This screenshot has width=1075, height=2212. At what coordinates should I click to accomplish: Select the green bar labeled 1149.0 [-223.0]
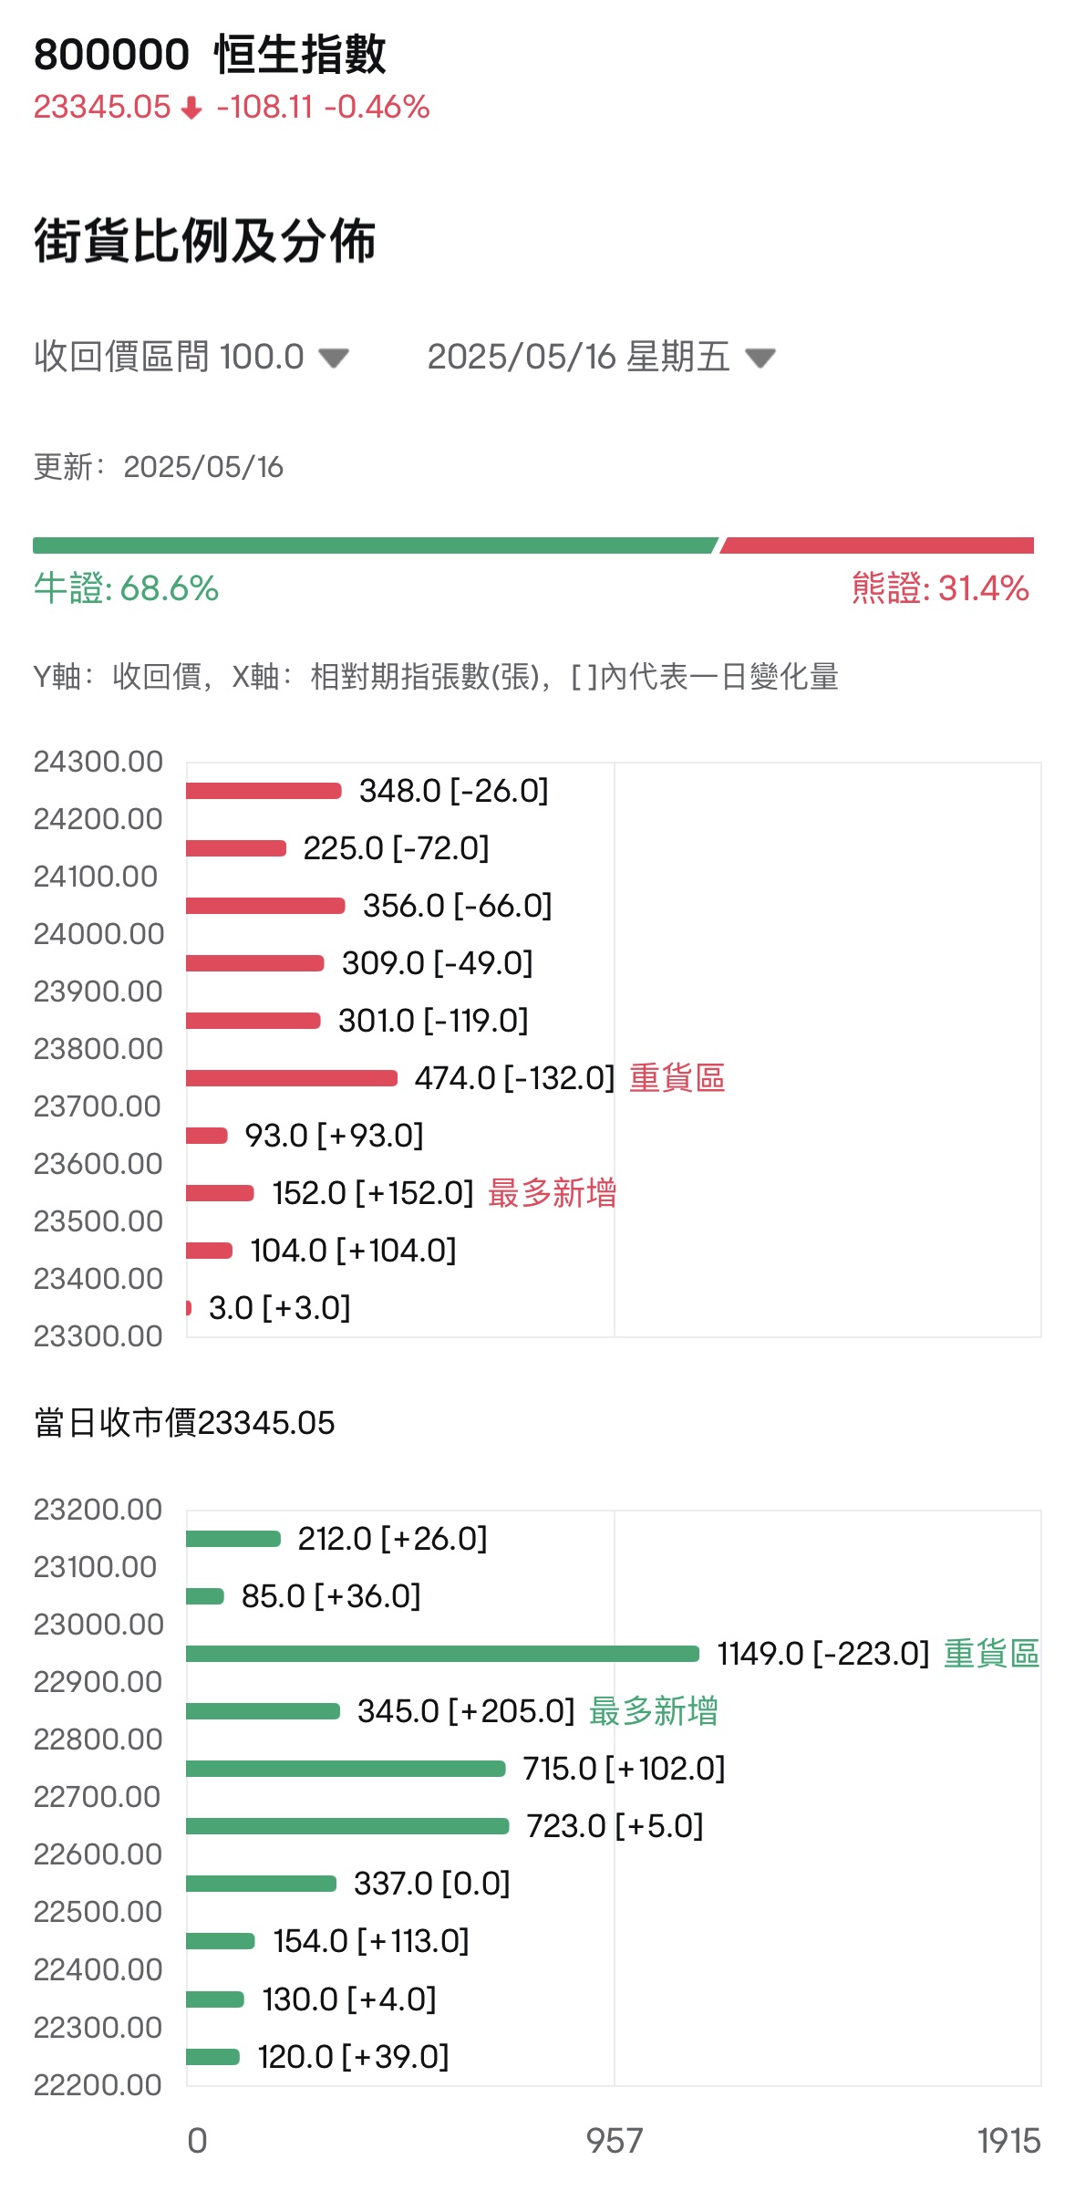[x=442, y=1654]
